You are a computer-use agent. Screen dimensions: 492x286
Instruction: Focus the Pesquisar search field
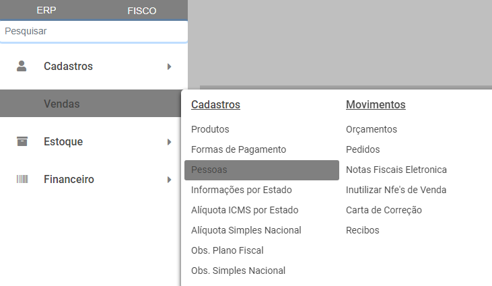point(94,31)
